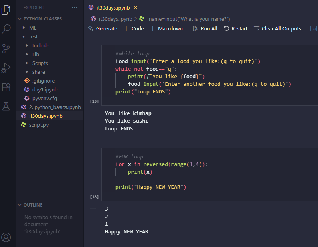Collapse the test folder

tap(24, 36)
